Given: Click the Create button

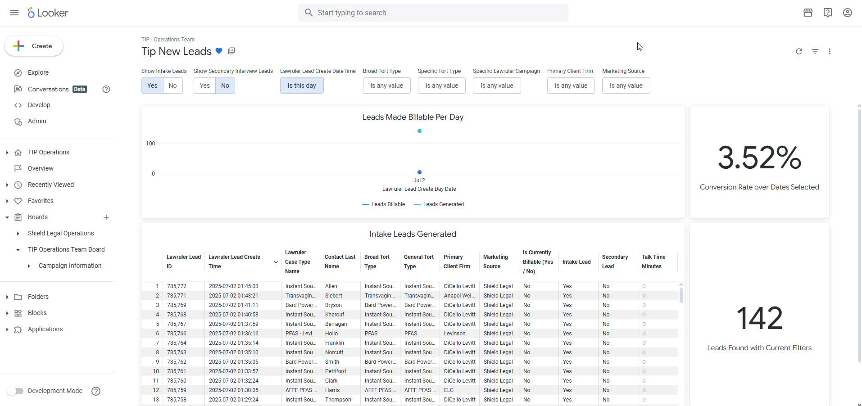Looking at the screenshot, I should (34, 46).
